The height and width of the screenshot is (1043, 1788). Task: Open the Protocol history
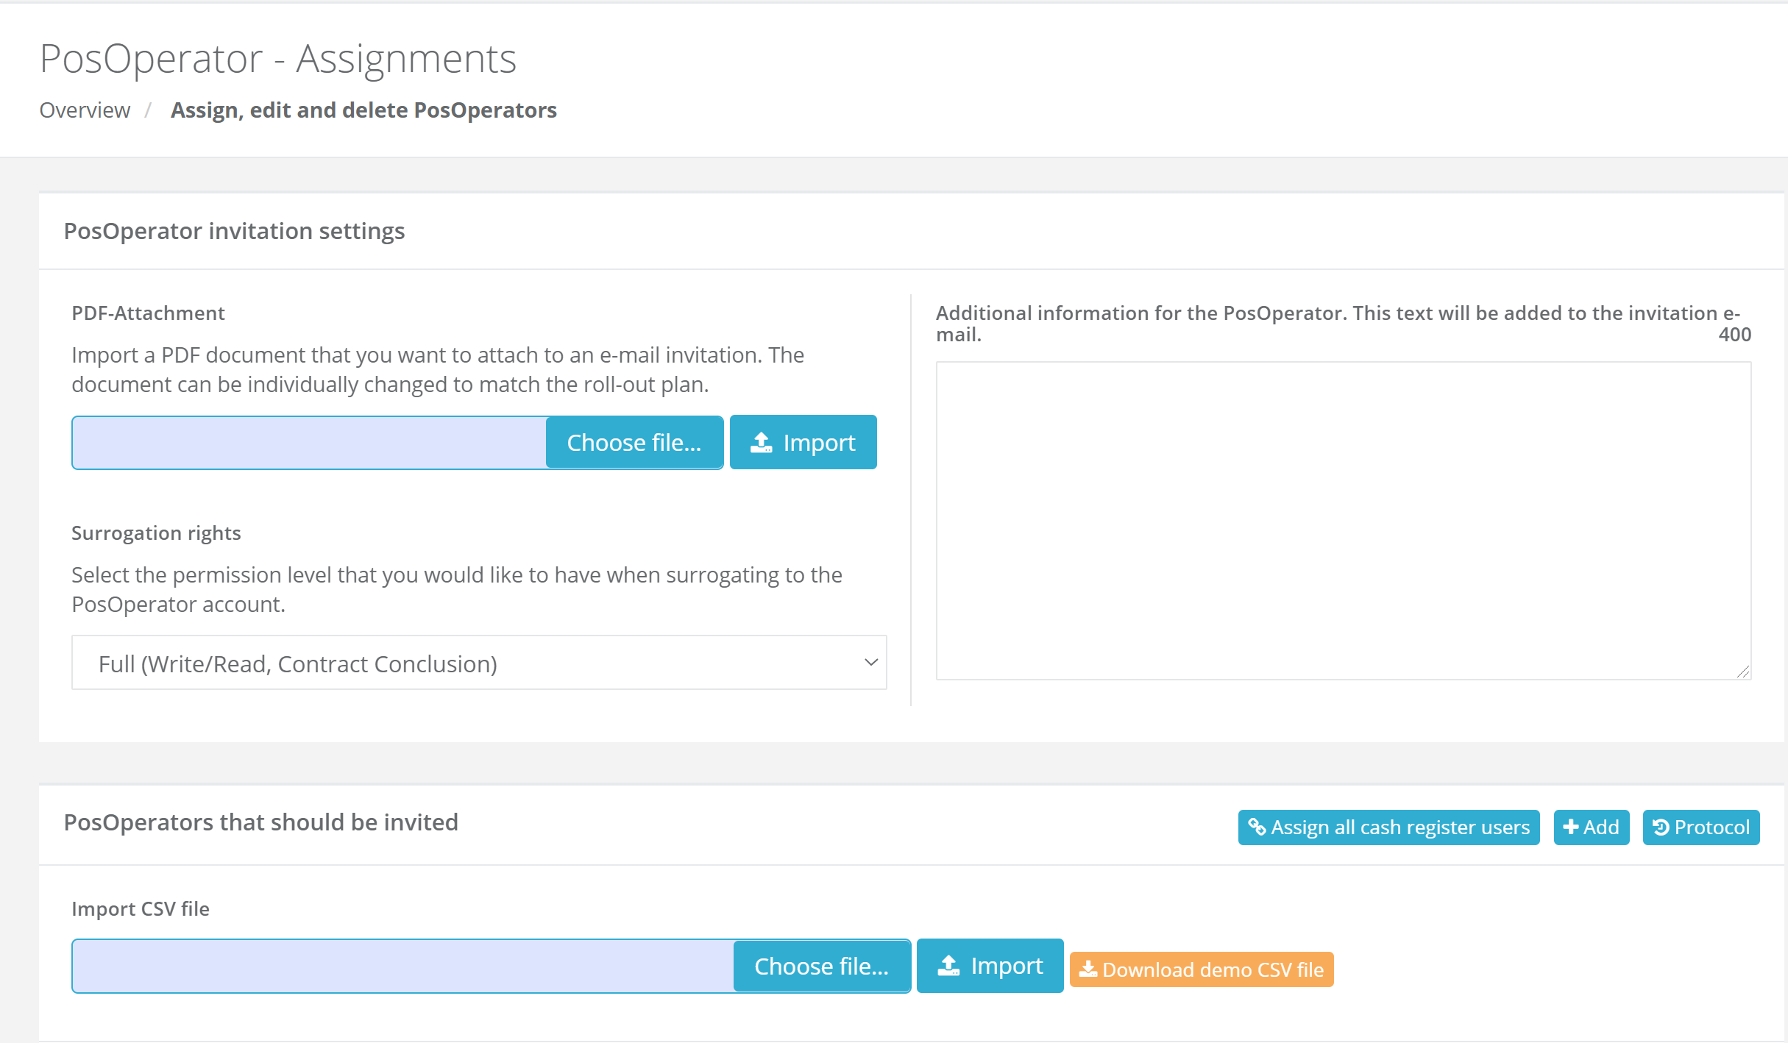click(1701, 827)
